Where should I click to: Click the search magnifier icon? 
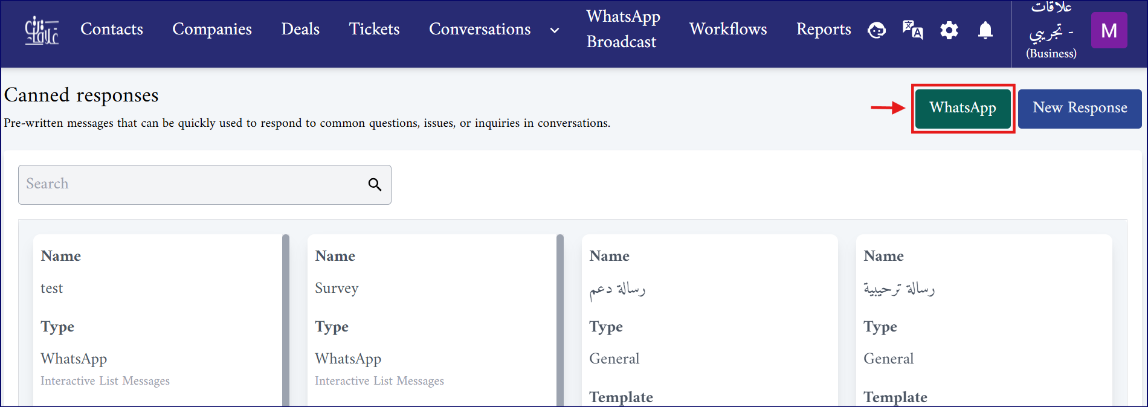375,184
